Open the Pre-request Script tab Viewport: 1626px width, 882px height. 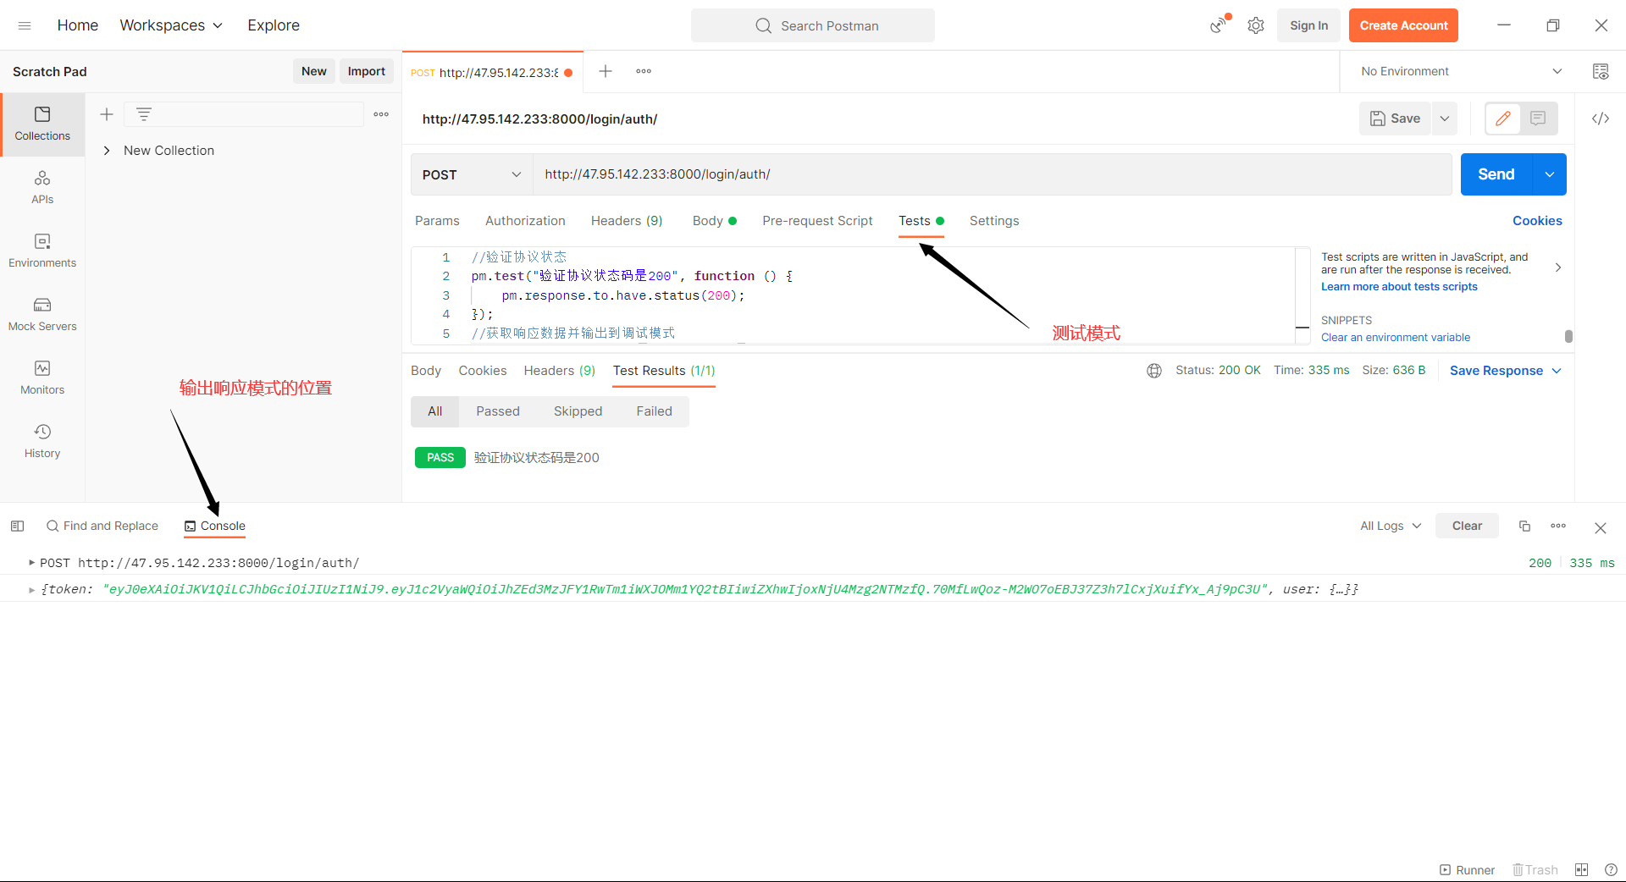point(817,221)
